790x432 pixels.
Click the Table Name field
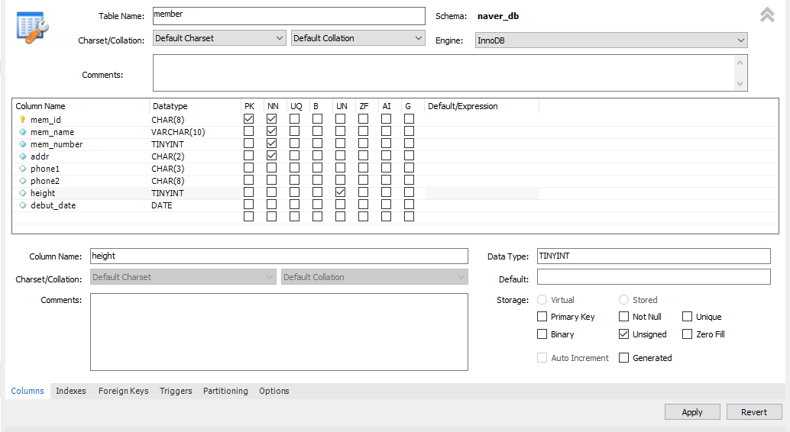(290, 15)
